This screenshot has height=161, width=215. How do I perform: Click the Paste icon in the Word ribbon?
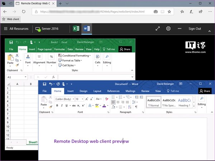(x=44, y=101)
